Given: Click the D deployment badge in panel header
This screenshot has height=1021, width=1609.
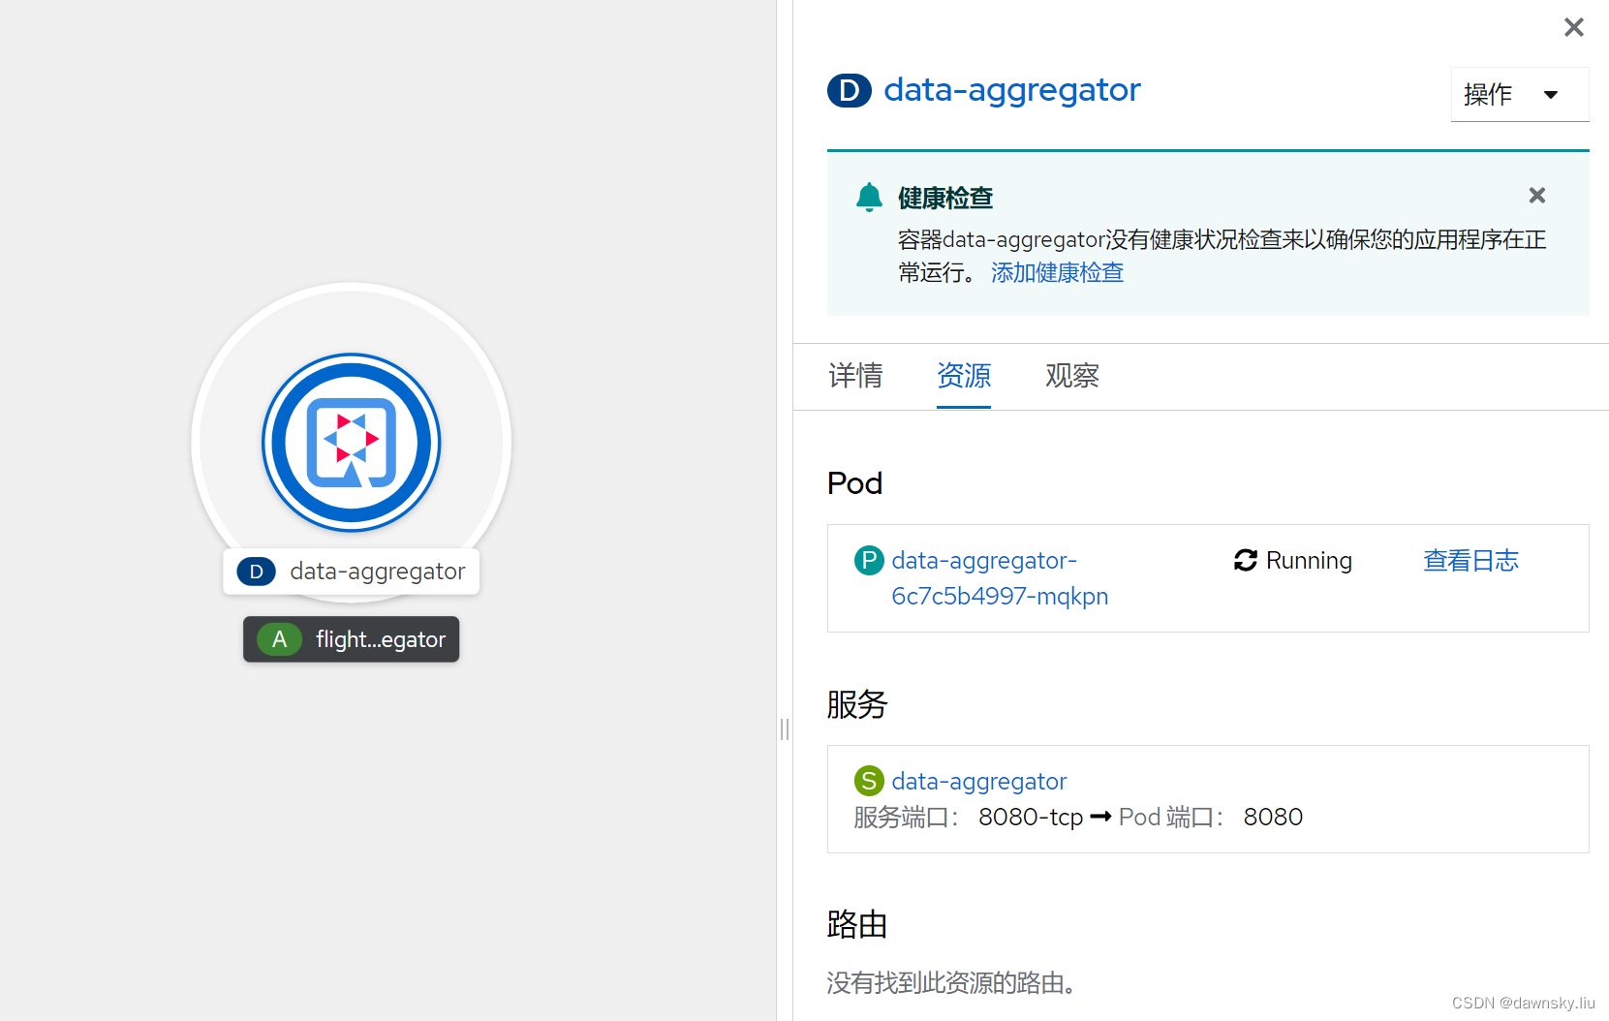Looking at the screenshot, I should pos(850,90).
